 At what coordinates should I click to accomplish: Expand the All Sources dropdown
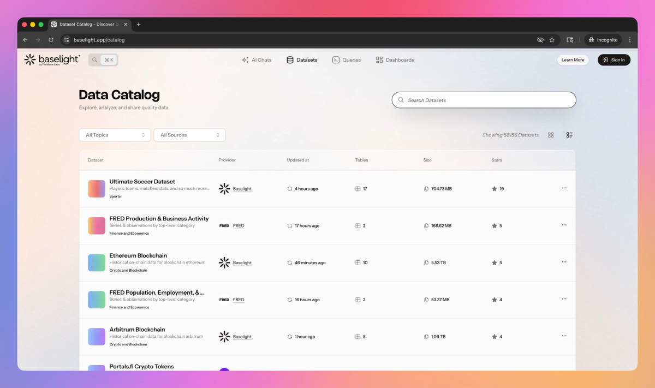click(189, 135)
